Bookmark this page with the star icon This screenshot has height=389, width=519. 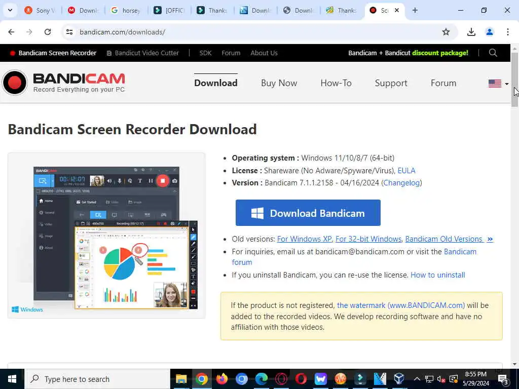(x=446, y=32)
